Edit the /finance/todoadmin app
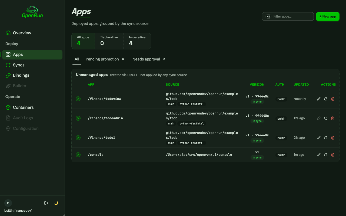This screenshot has width=346, height=216. click(319, 118)
